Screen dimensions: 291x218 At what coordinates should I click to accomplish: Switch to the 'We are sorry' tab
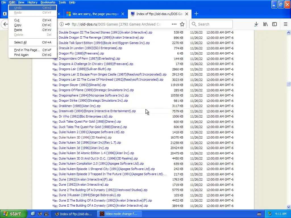pyautogui.click(x=95, y=14)
